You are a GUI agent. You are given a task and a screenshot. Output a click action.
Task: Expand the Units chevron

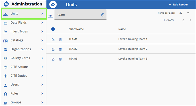click(42, 14)
